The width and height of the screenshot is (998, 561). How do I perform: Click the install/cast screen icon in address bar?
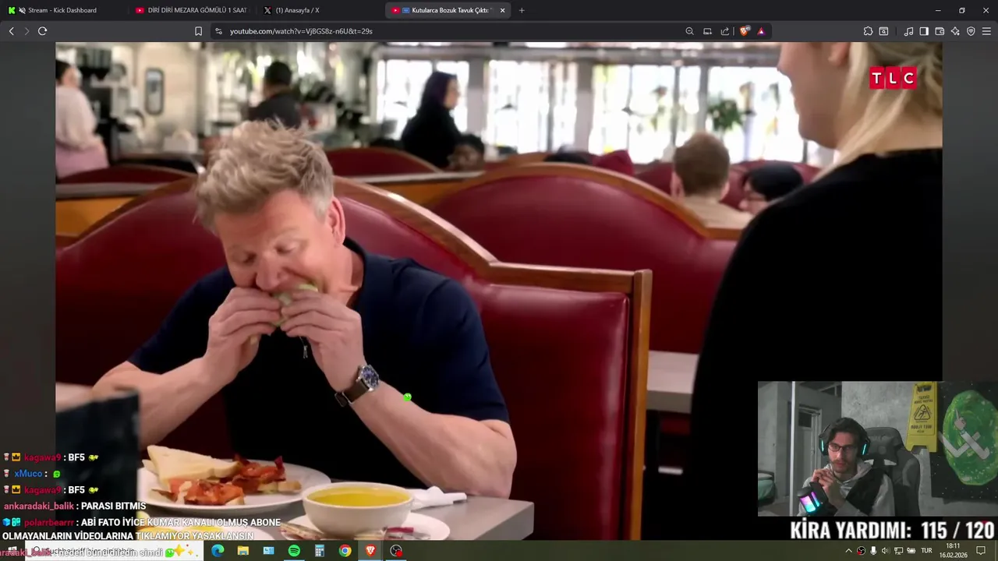pos(707,31)
